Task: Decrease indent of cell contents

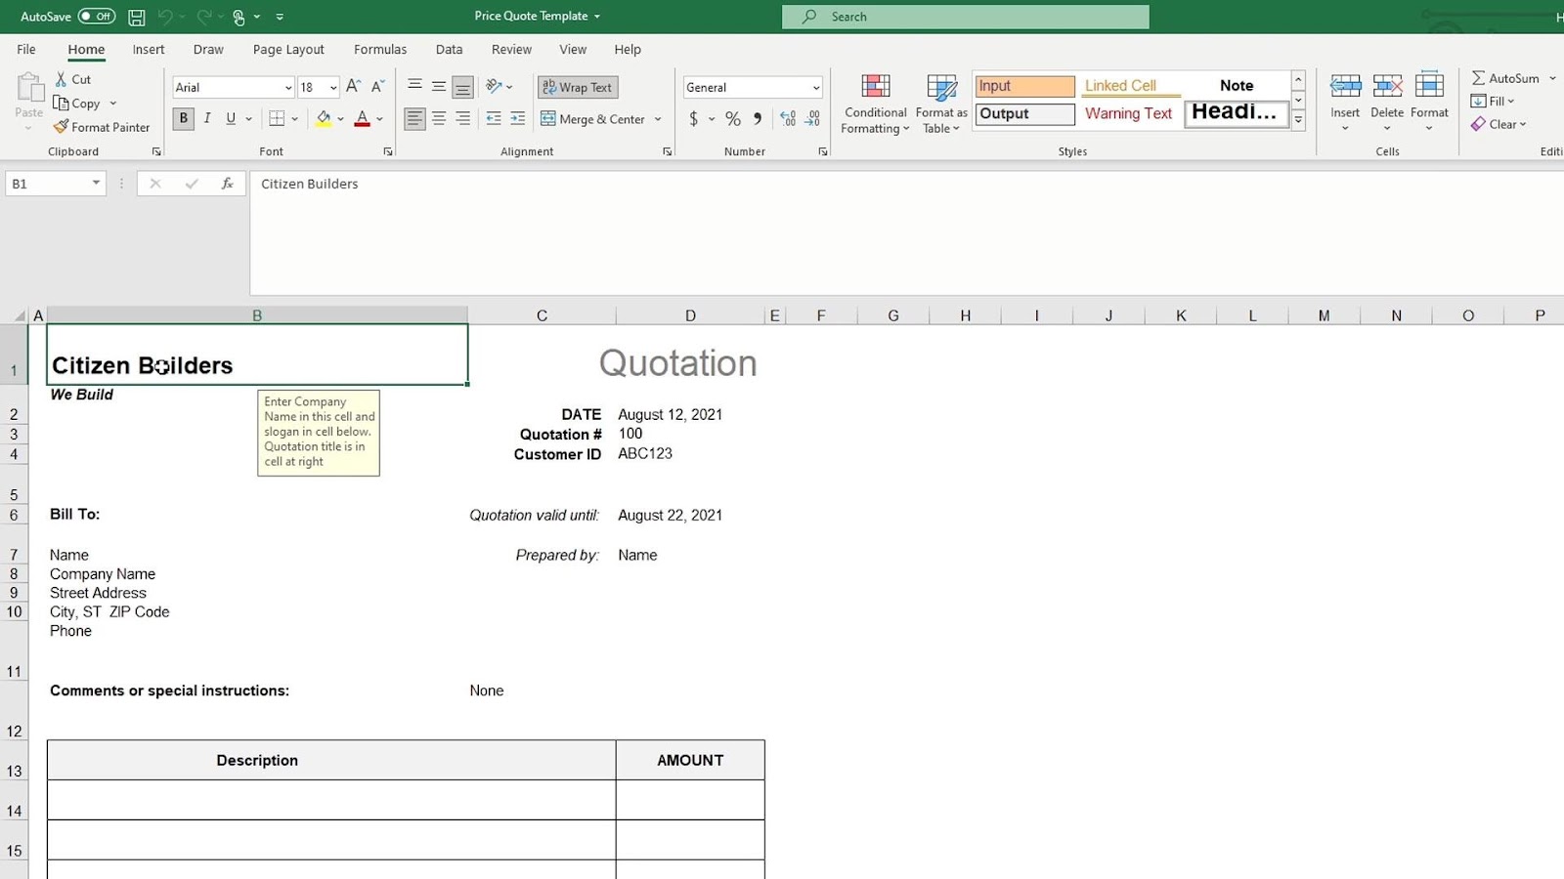Action: (494, 119)
